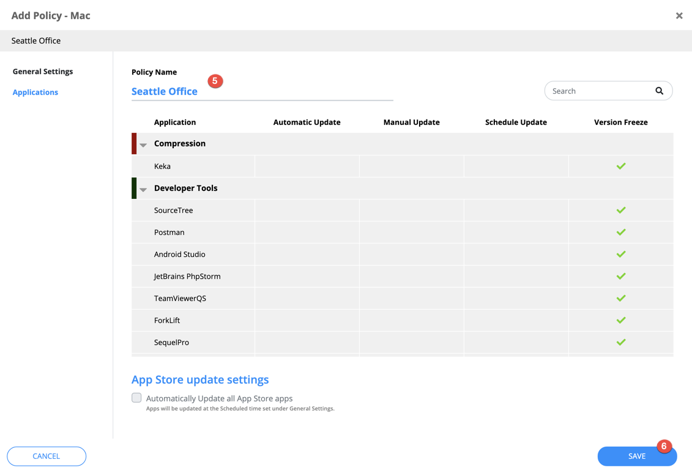Toggle Version Freeze checkmark for ForkLift
This screenshot has height=473, width=692.
tap(621, 321)
